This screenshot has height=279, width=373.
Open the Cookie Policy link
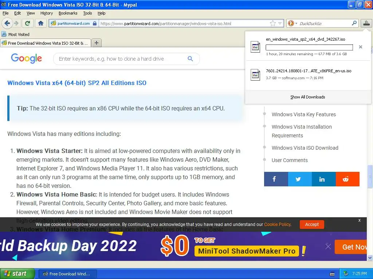pyautogui.click(x=277, y=225)
